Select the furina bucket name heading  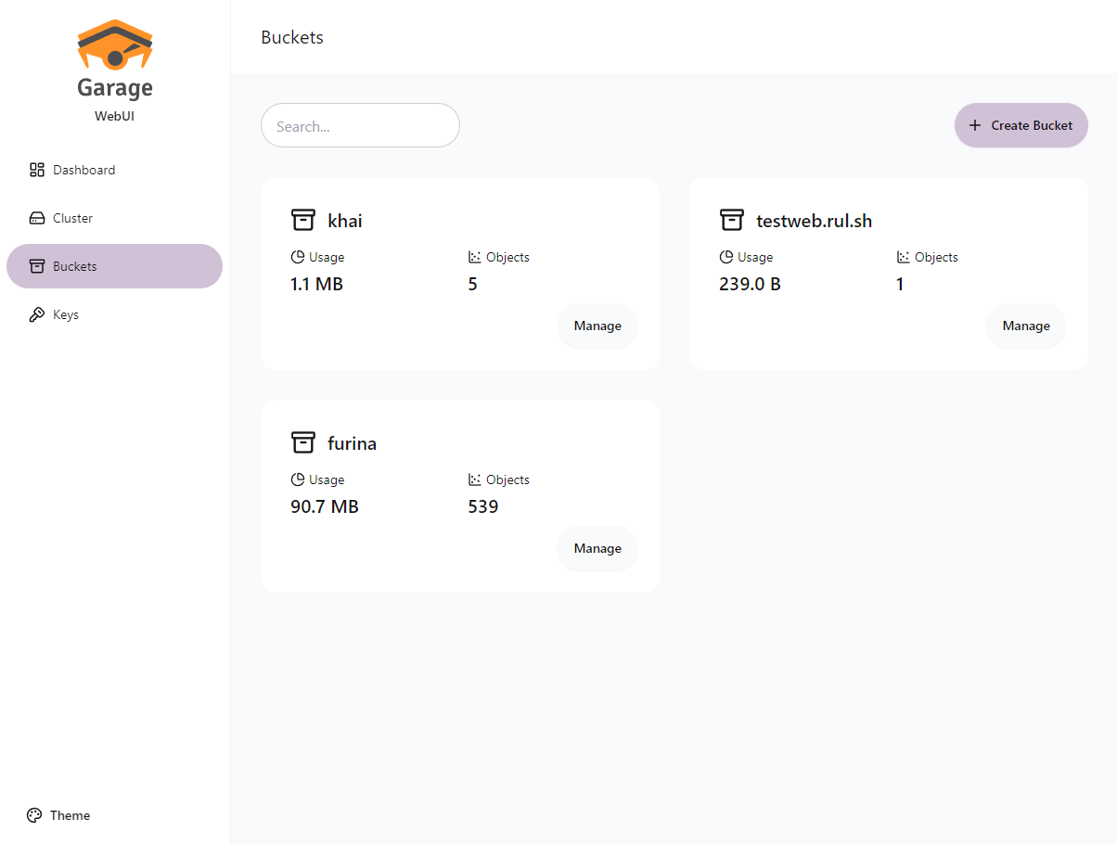coord(352,443)
